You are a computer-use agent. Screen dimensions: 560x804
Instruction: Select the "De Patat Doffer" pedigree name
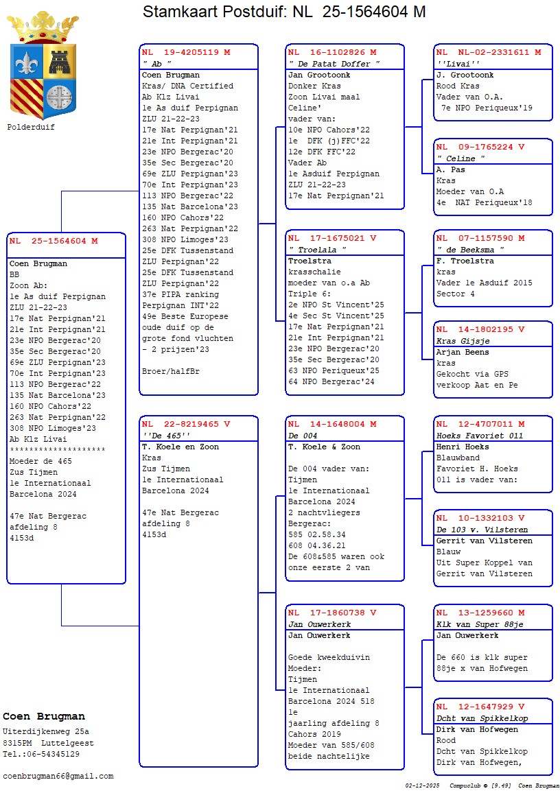tap(334, 63)
